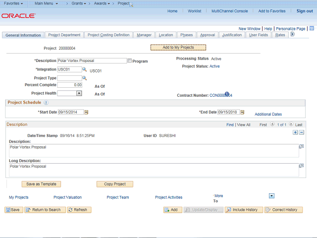Switch to the Project Costing Definition tab
Image resolution: width=317 pixels, height=238 pixels.
(108, 35)
